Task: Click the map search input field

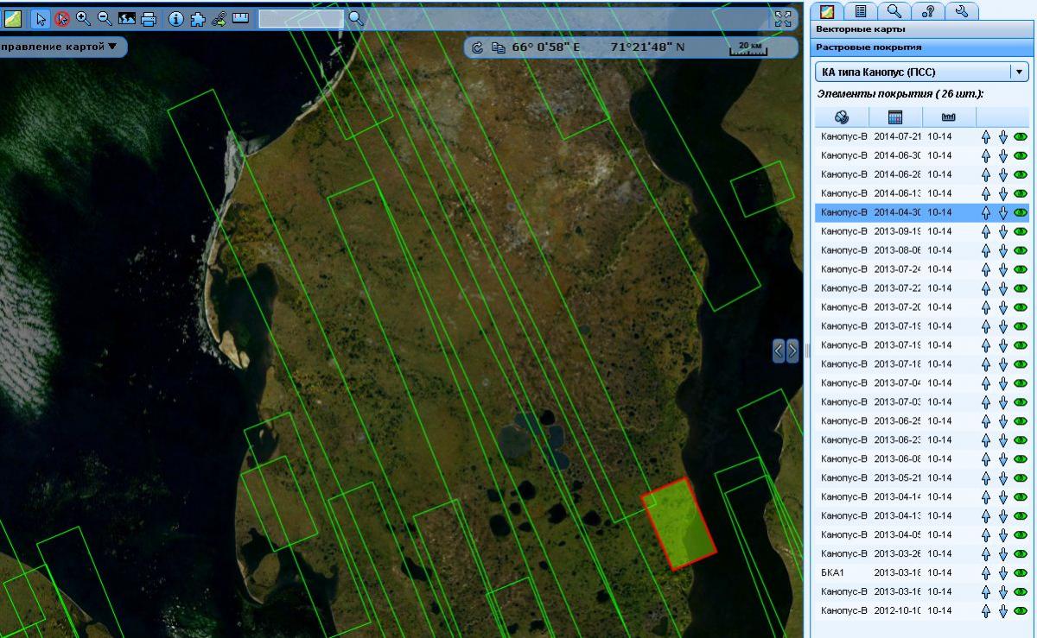Action: pos(300,18)
